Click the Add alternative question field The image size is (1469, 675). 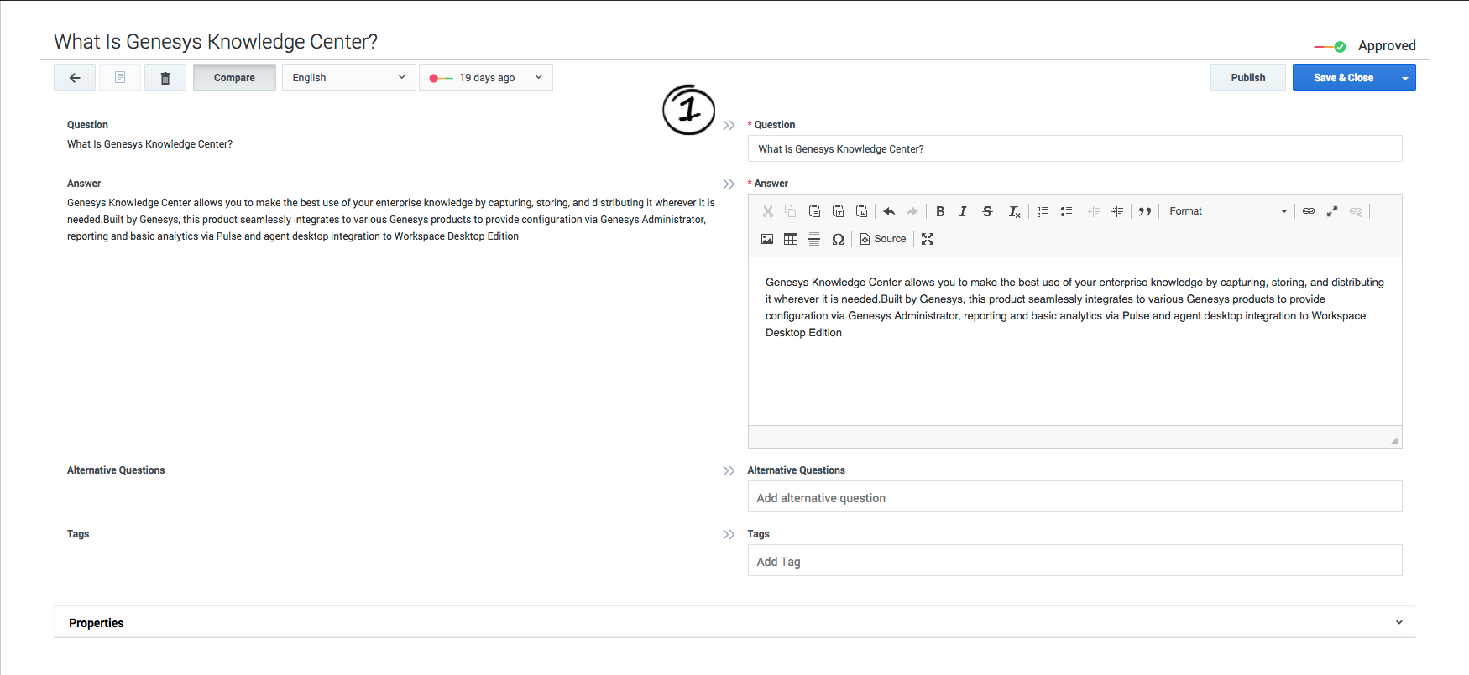[1074, 498]
